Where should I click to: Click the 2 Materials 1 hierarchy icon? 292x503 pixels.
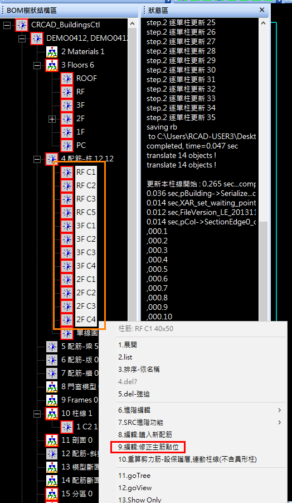[x=52, y=52]
